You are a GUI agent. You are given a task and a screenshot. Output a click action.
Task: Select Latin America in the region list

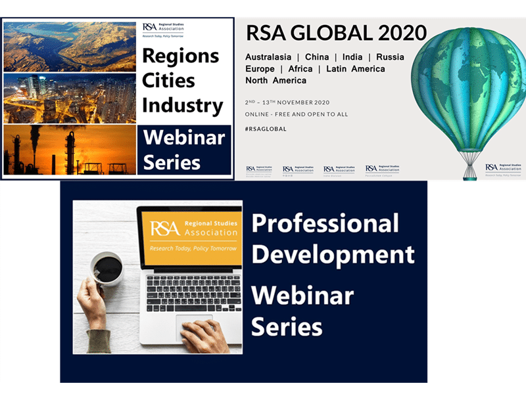point(356,69)
